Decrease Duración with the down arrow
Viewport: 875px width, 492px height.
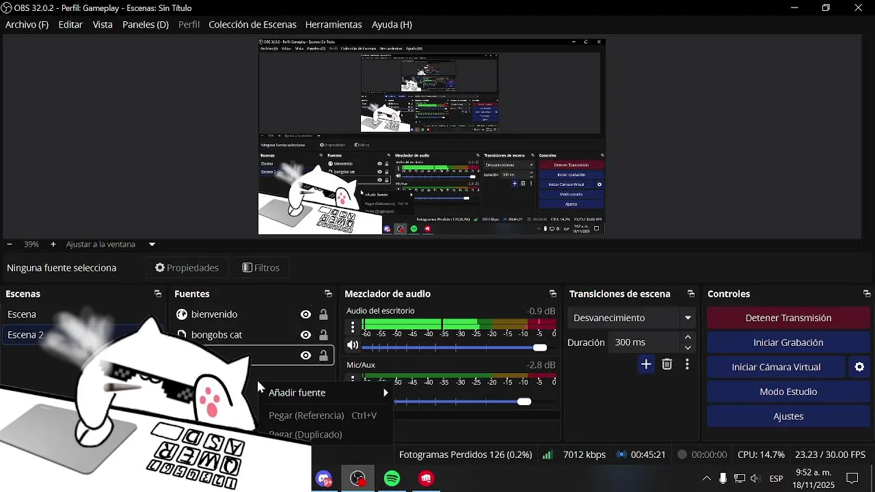(688, 348)
